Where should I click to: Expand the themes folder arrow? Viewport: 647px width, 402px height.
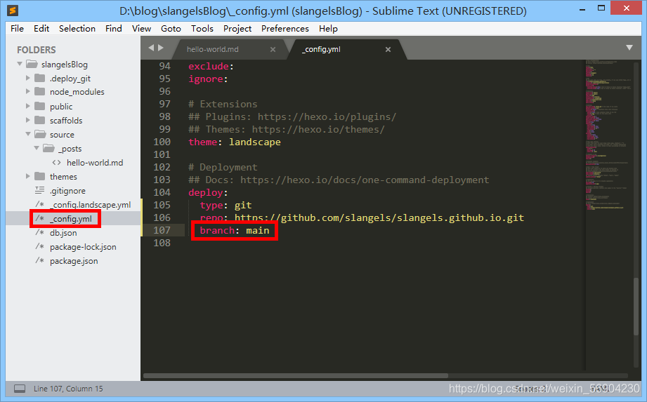[27, 176]
